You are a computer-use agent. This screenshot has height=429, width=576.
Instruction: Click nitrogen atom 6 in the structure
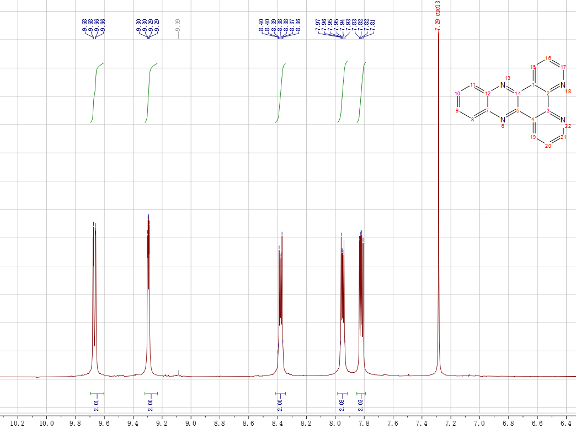pyautogui.click(x=503, y=120)
